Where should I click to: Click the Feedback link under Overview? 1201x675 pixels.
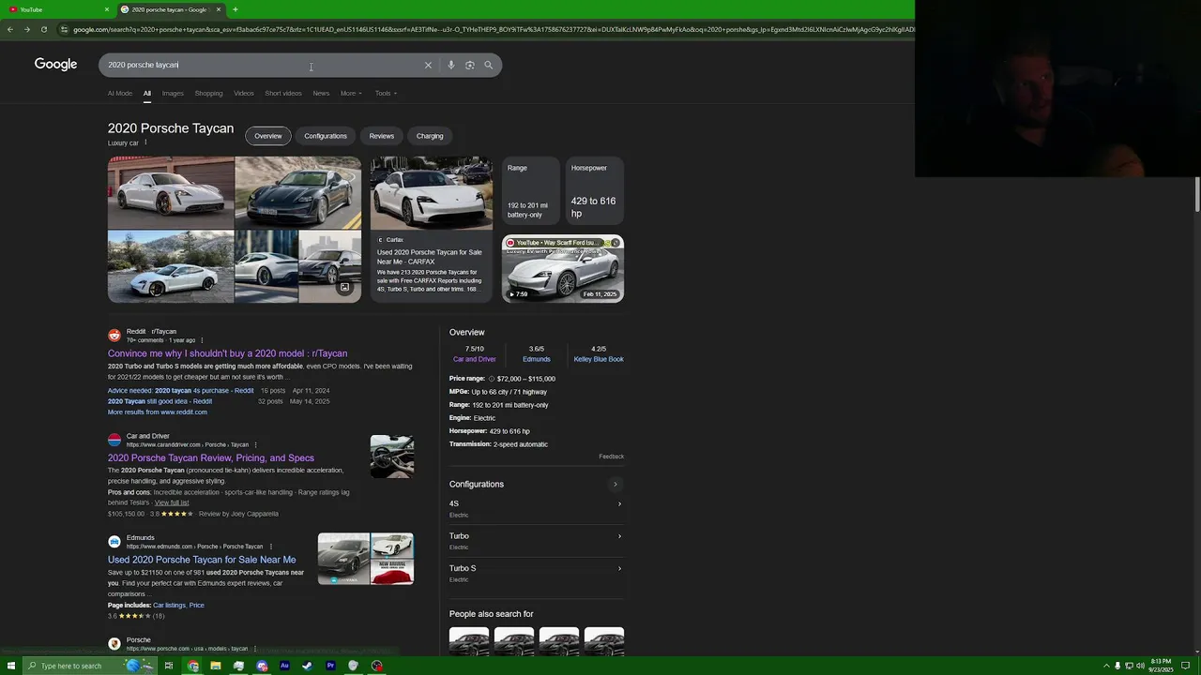(x=612, y=457)
